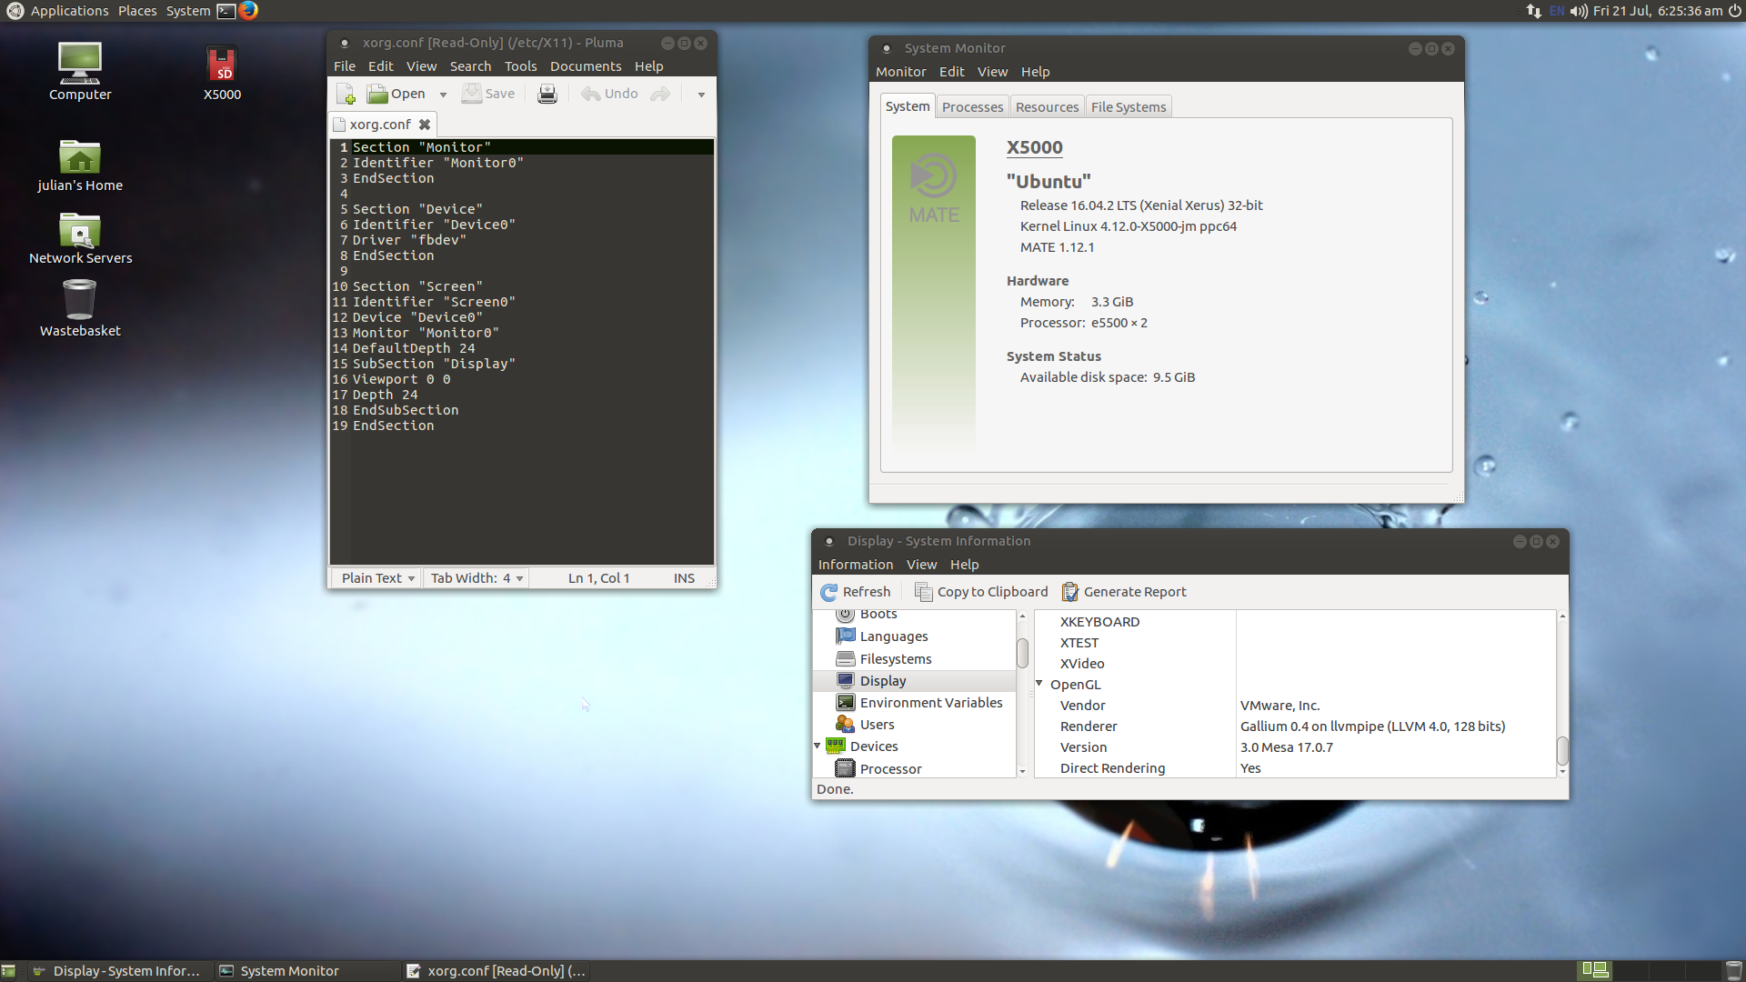
Task: Click the volume icon in system tray
Action: click(1578, 11)
